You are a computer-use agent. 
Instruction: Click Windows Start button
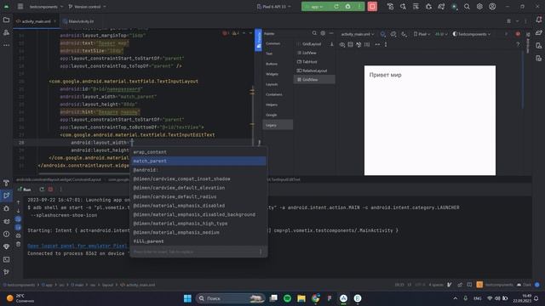click(187, 298)
